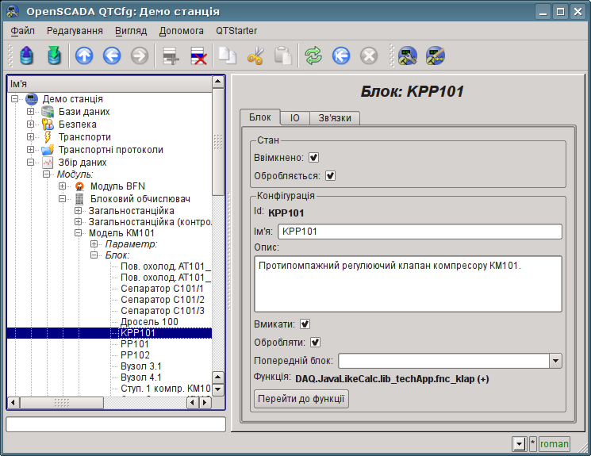
Task: Expand the Бази даних tree node
Action: 31,112
